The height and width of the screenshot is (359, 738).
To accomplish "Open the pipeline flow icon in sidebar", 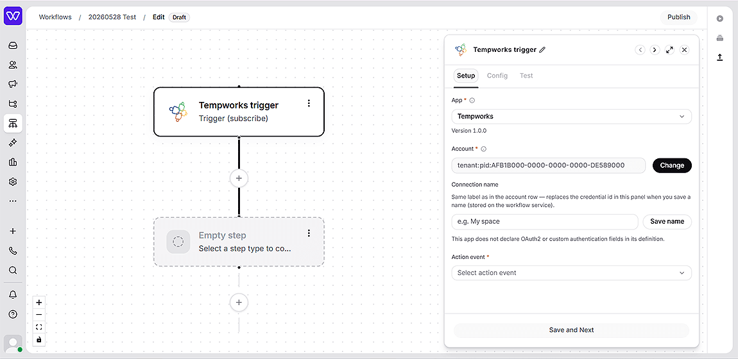I will (x=13, y=104).
